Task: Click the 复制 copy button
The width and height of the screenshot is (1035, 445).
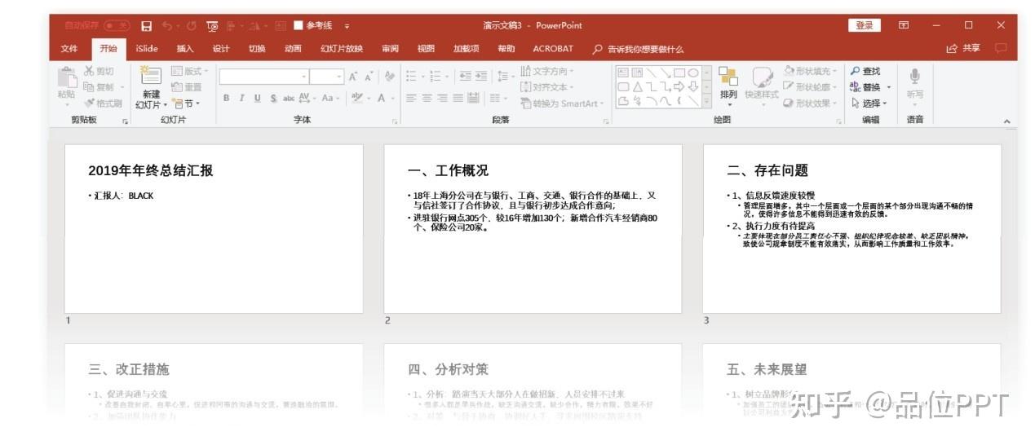Action: [x=100, y=87]
